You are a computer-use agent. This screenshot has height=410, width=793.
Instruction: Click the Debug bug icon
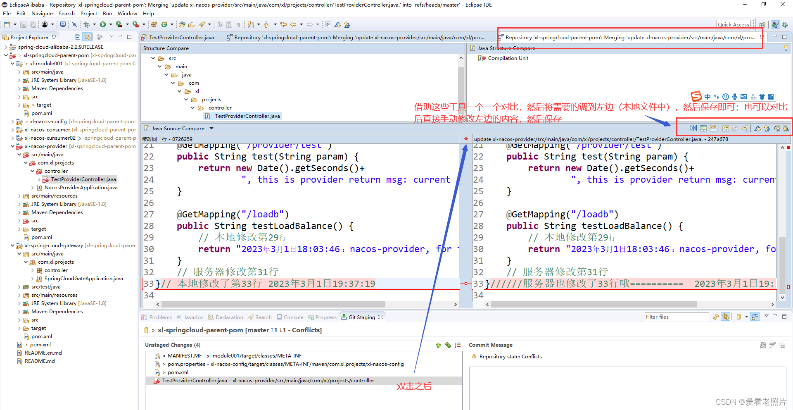click(86, 24)
